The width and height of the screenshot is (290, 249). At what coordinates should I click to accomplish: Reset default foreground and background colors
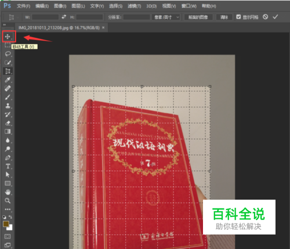(x=5, y=217)
